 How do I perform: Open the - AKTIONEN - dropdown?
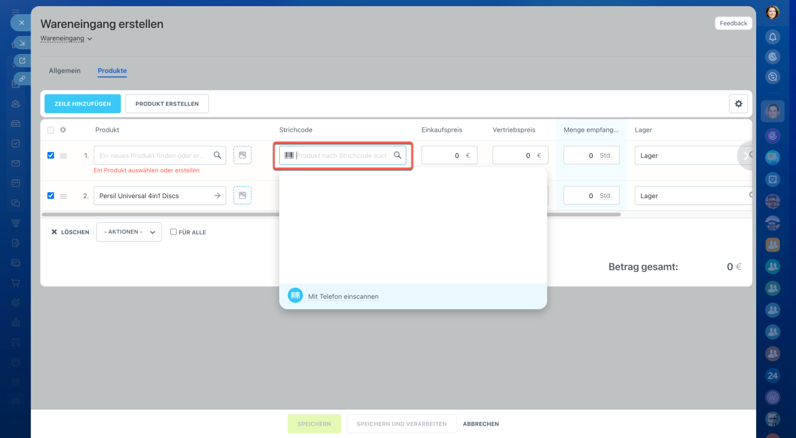click(x=129, y=232)
